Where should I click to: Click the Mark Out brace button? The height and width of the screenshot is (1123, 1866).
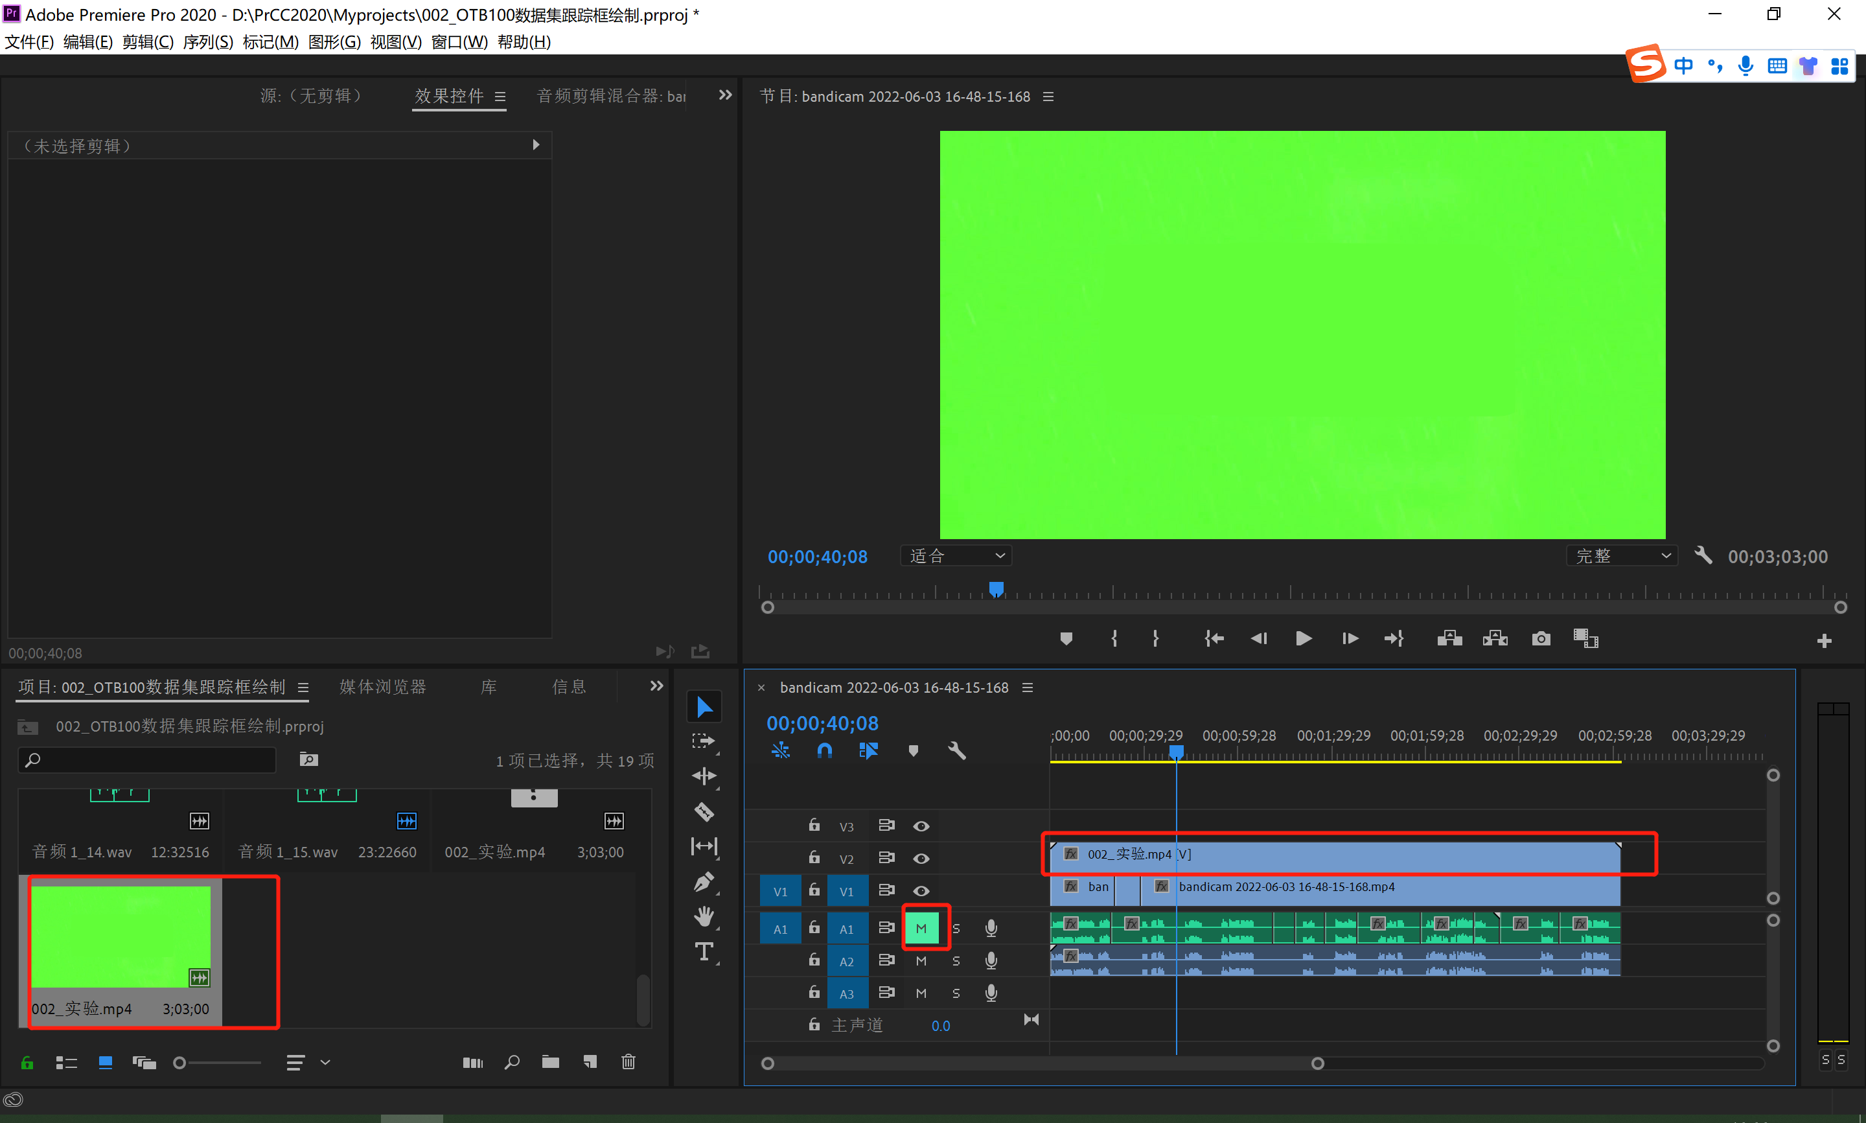pos(1156,639)
